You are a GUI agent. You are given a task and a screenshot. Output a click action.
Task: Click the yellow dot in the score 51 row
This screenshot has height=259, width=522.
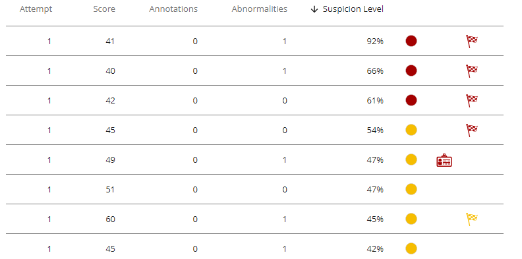(x=411, y=189)
